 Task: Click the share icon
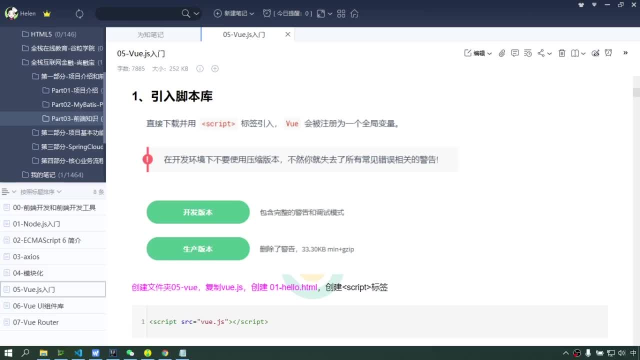tap(541, 53)
